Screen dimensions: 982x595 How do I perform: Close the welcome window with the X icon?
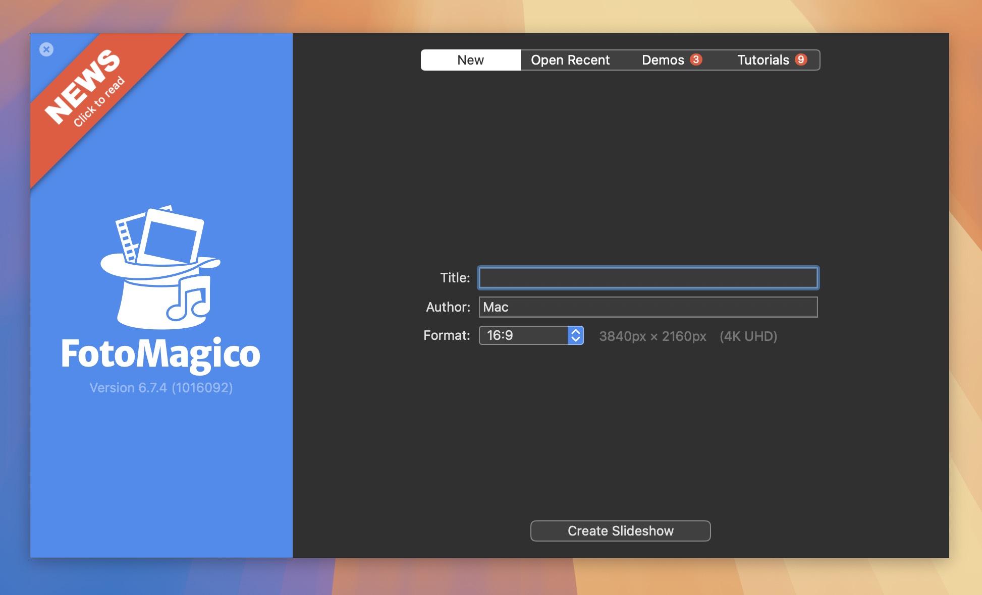click(x=46, y=49)
